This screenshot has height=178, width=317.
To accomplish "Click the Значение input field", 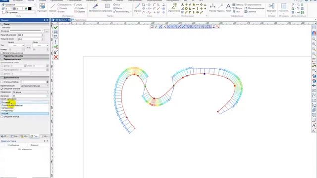I will pos(31,96).
